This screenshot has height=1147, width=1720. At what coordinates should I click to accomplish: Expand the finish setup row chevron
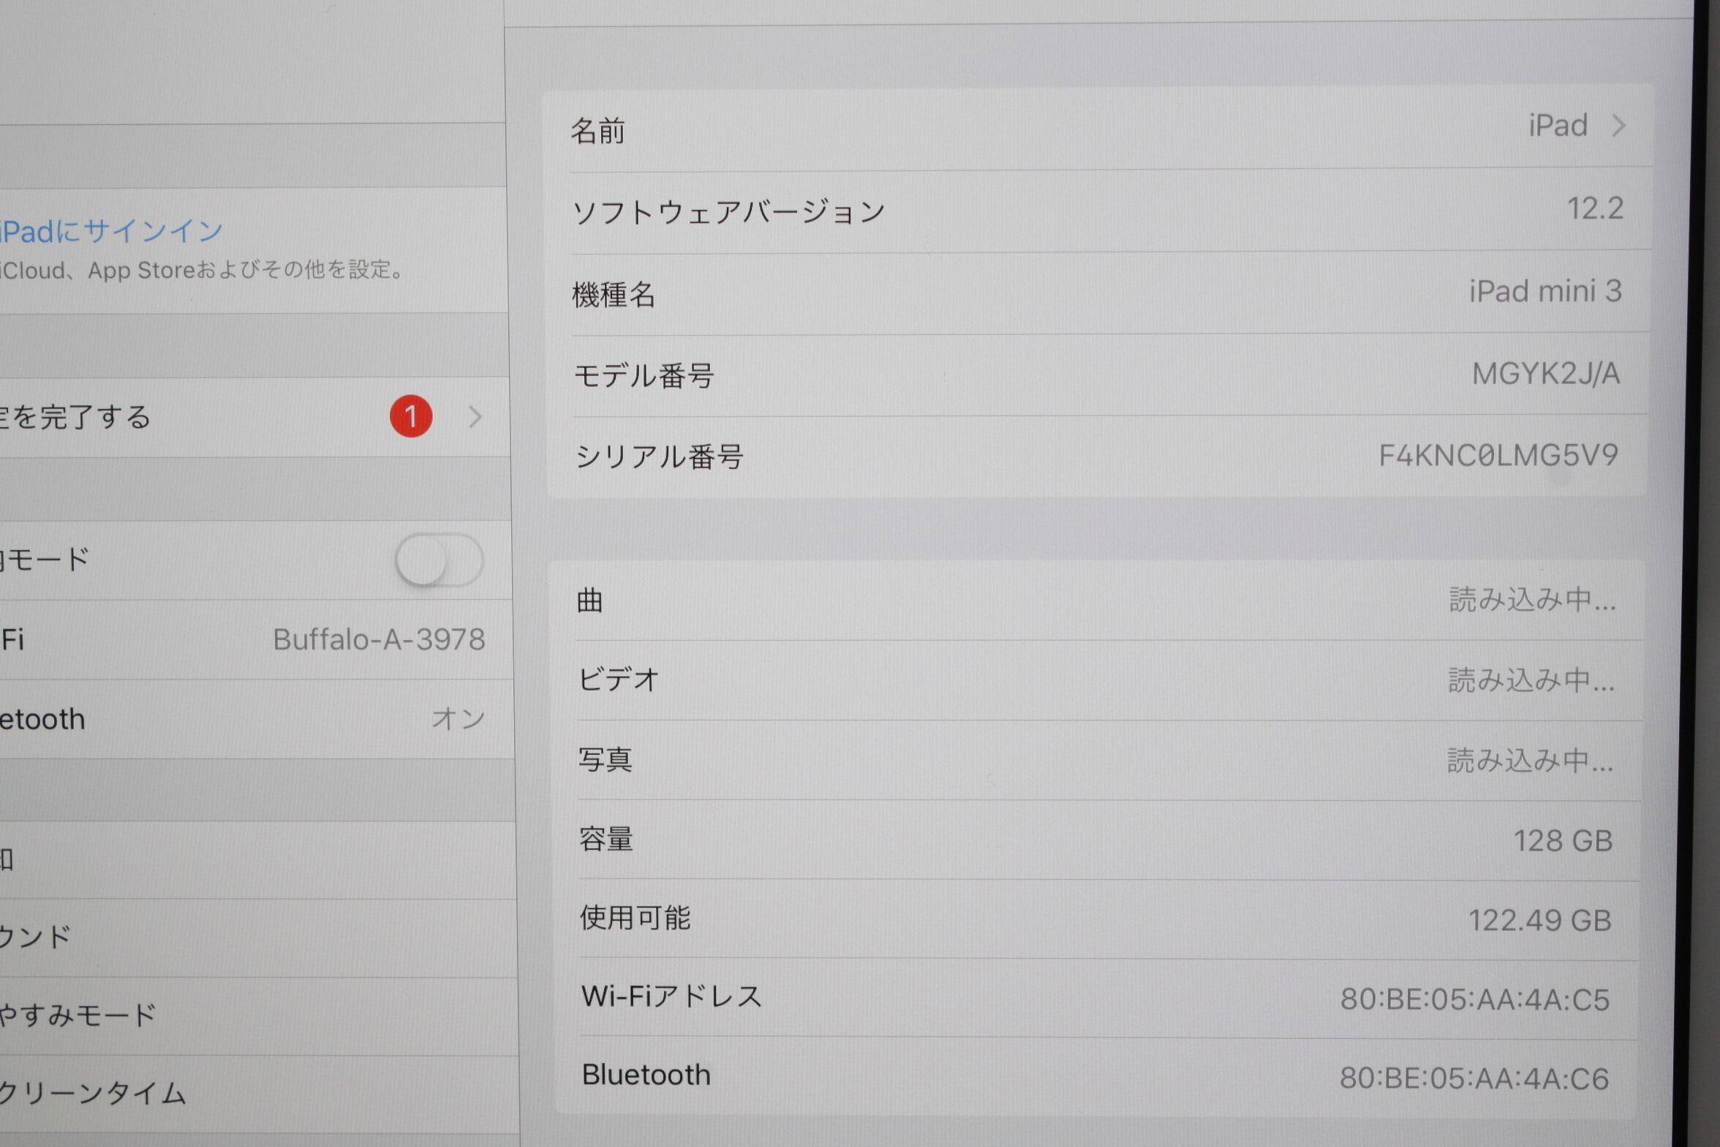[475, 417]
